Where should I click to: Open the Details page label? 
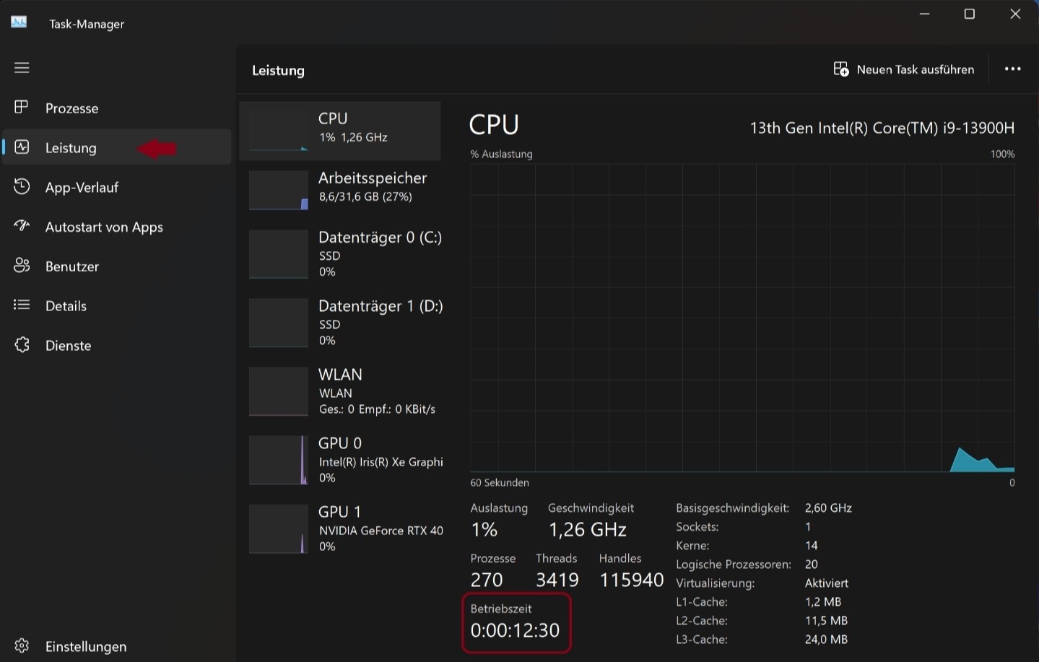(66, 306)
